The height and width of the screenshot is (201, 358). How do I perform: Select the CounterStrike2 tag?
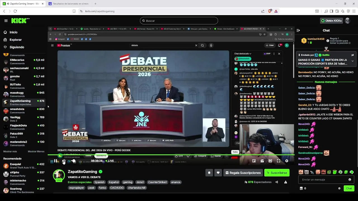coord(157,182)
